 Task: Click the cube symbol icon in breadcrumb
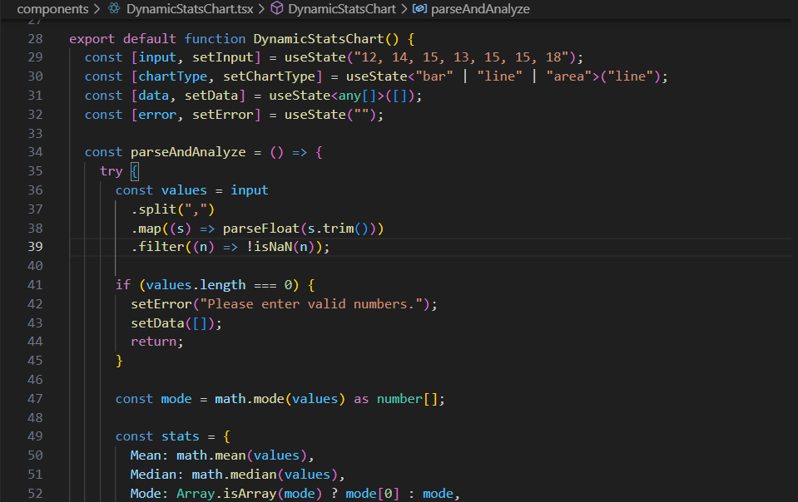[276, 8]
